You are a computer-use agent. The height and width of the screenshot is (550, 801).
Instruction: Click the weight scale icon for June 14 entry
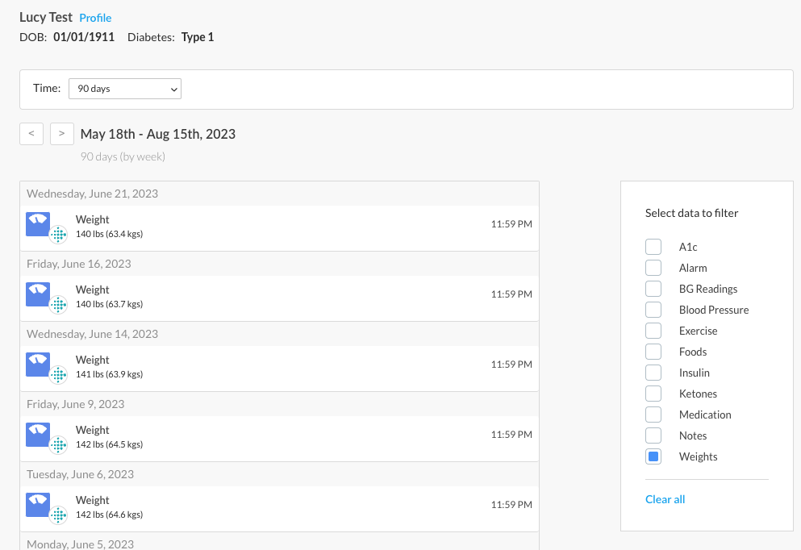pos(38,365)
